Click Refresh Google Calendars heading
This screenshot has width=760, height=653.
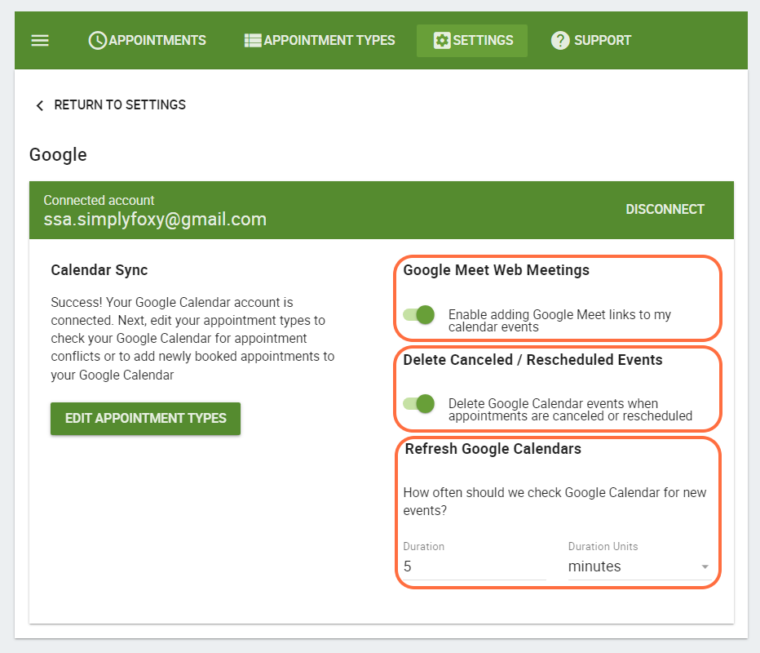click(493, 449)
